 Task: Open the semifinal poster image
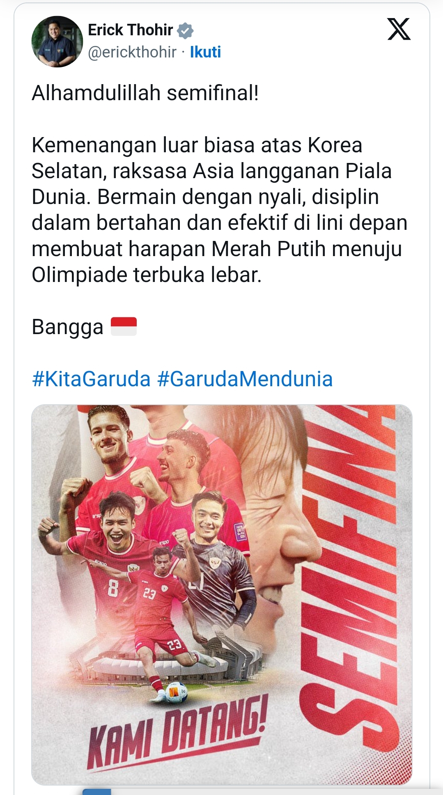(x=222, y=595)
